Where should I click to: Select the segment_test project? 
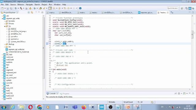[11, 73]
